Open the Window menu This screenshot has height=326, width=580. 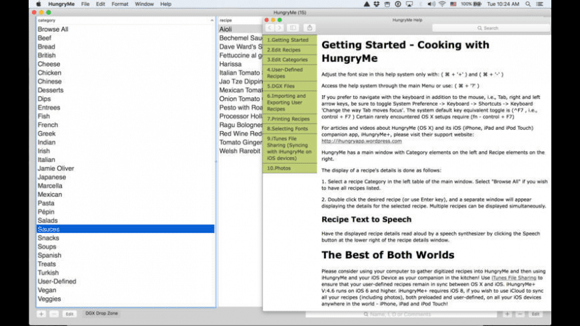(144, 4)
